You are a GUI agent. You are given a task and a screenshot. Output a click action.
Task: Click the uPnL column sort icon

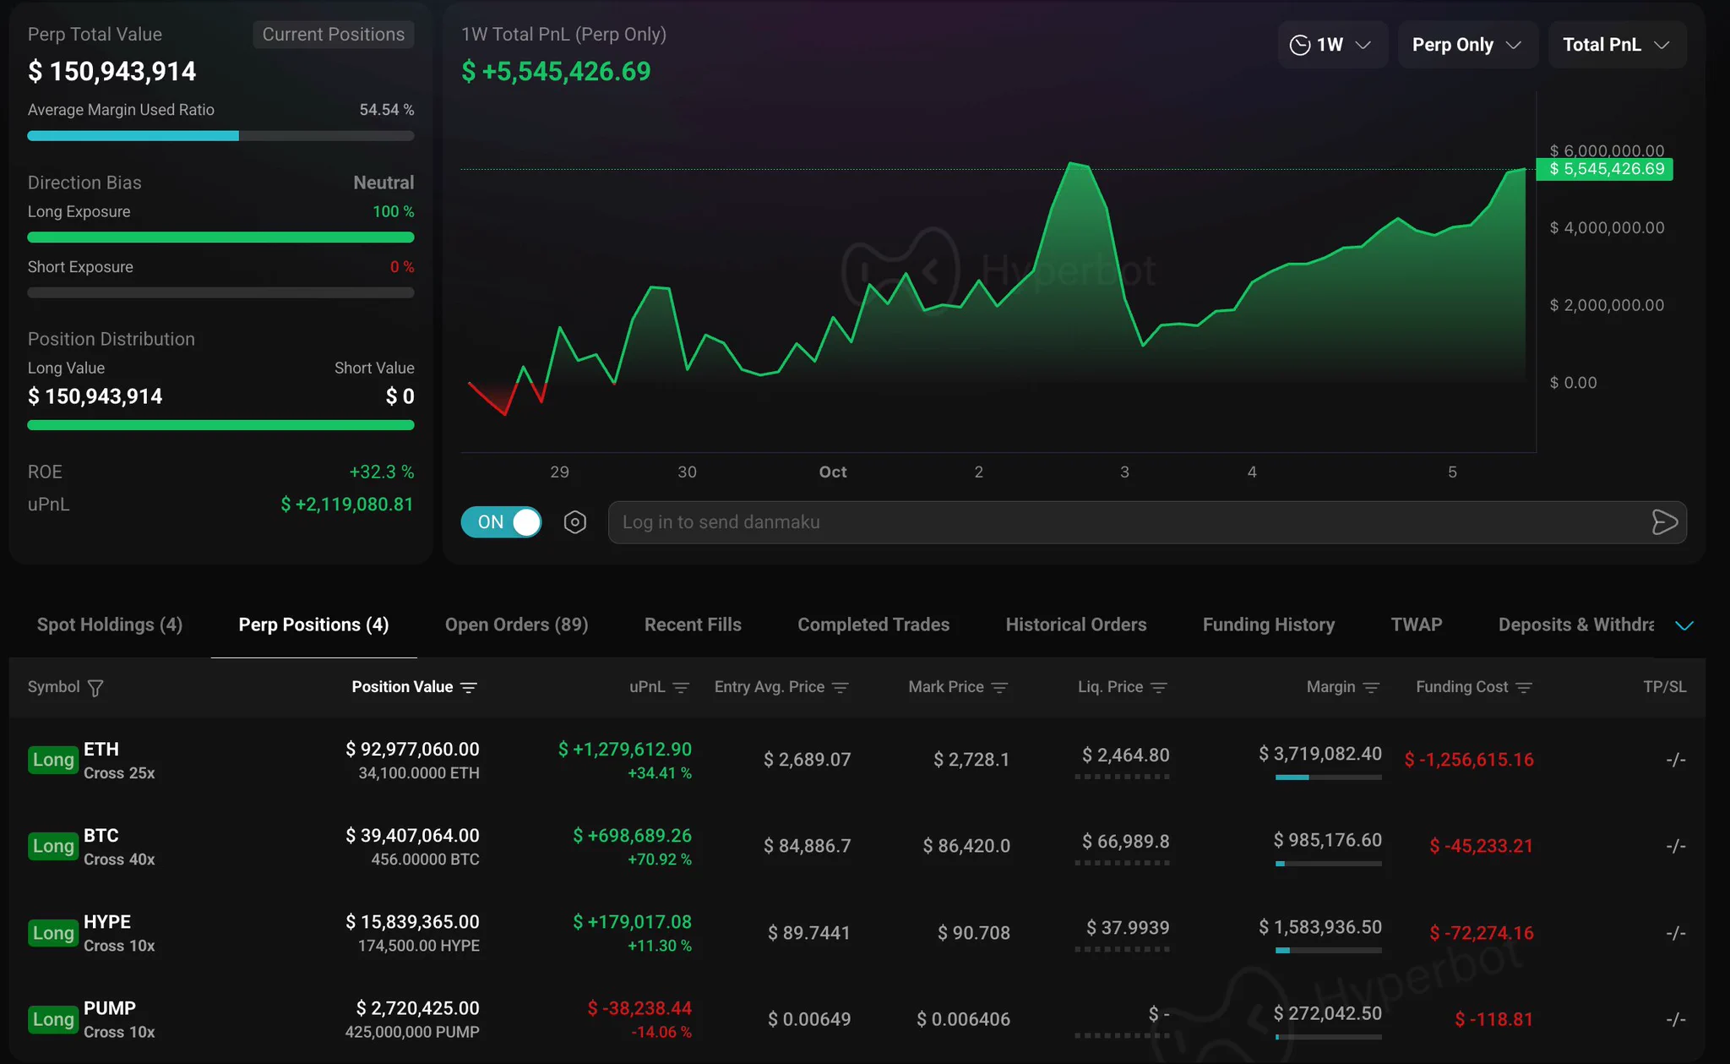[x=681, y=688]
